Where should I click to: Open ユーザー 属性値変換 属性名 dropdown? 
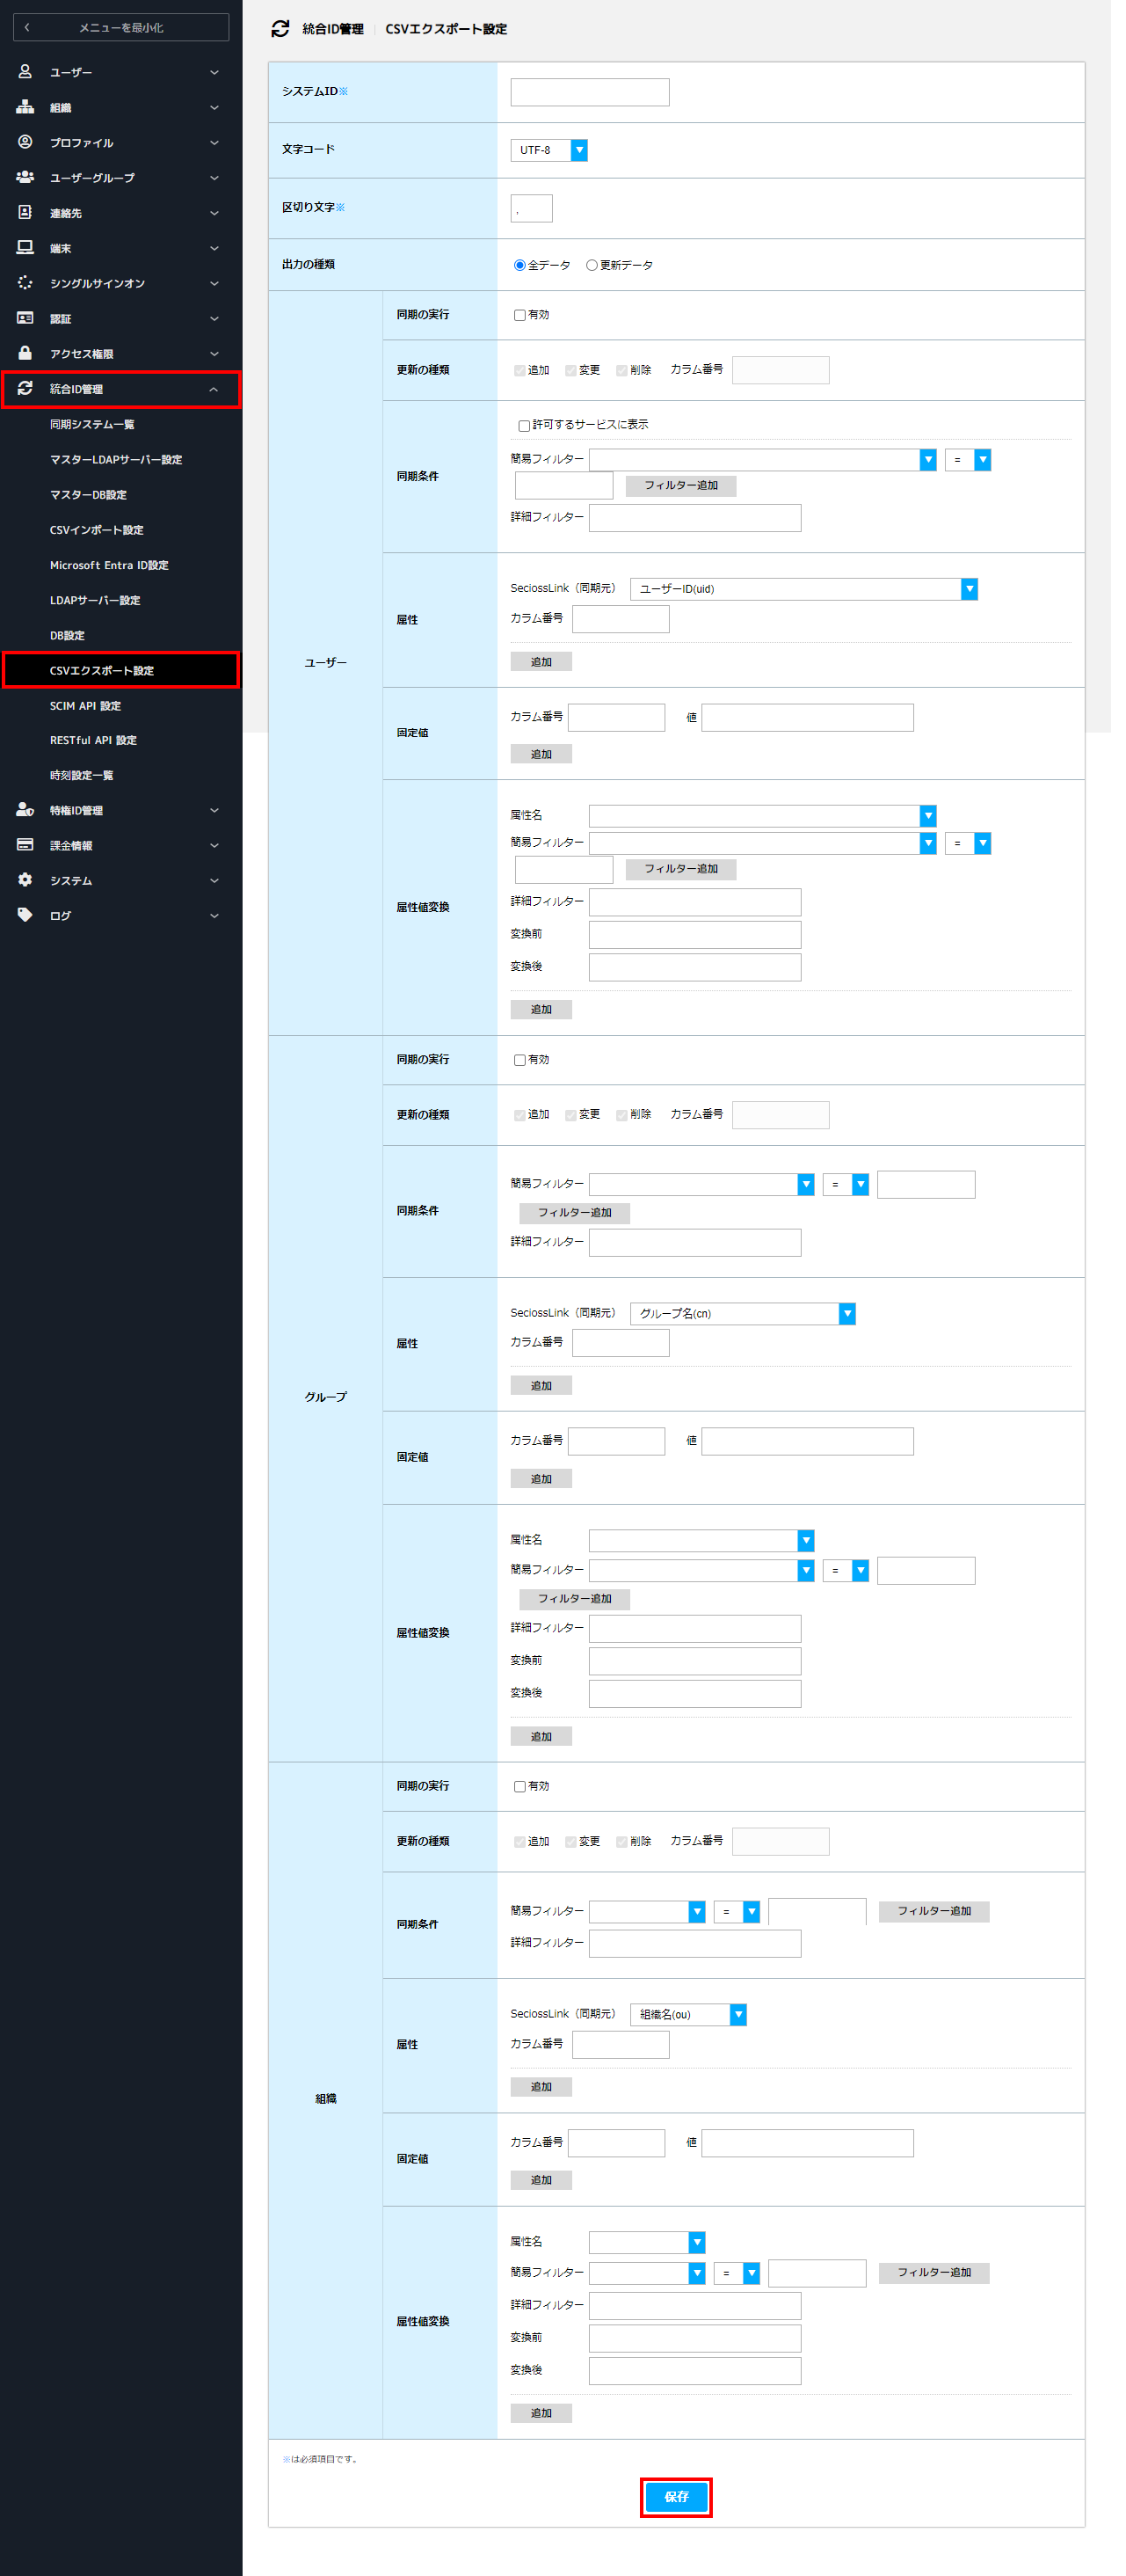pos(762,816)
